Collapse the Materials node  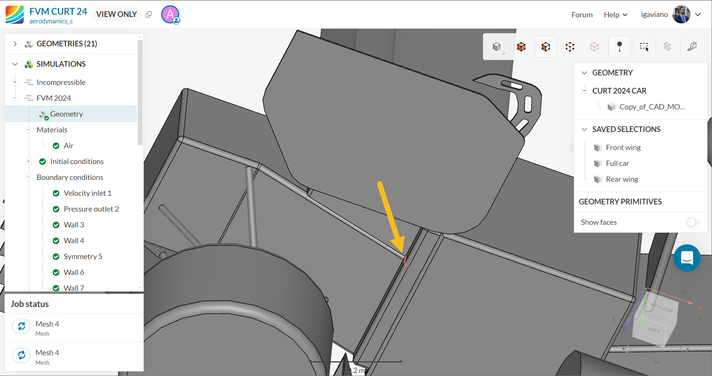pos(28,130)
